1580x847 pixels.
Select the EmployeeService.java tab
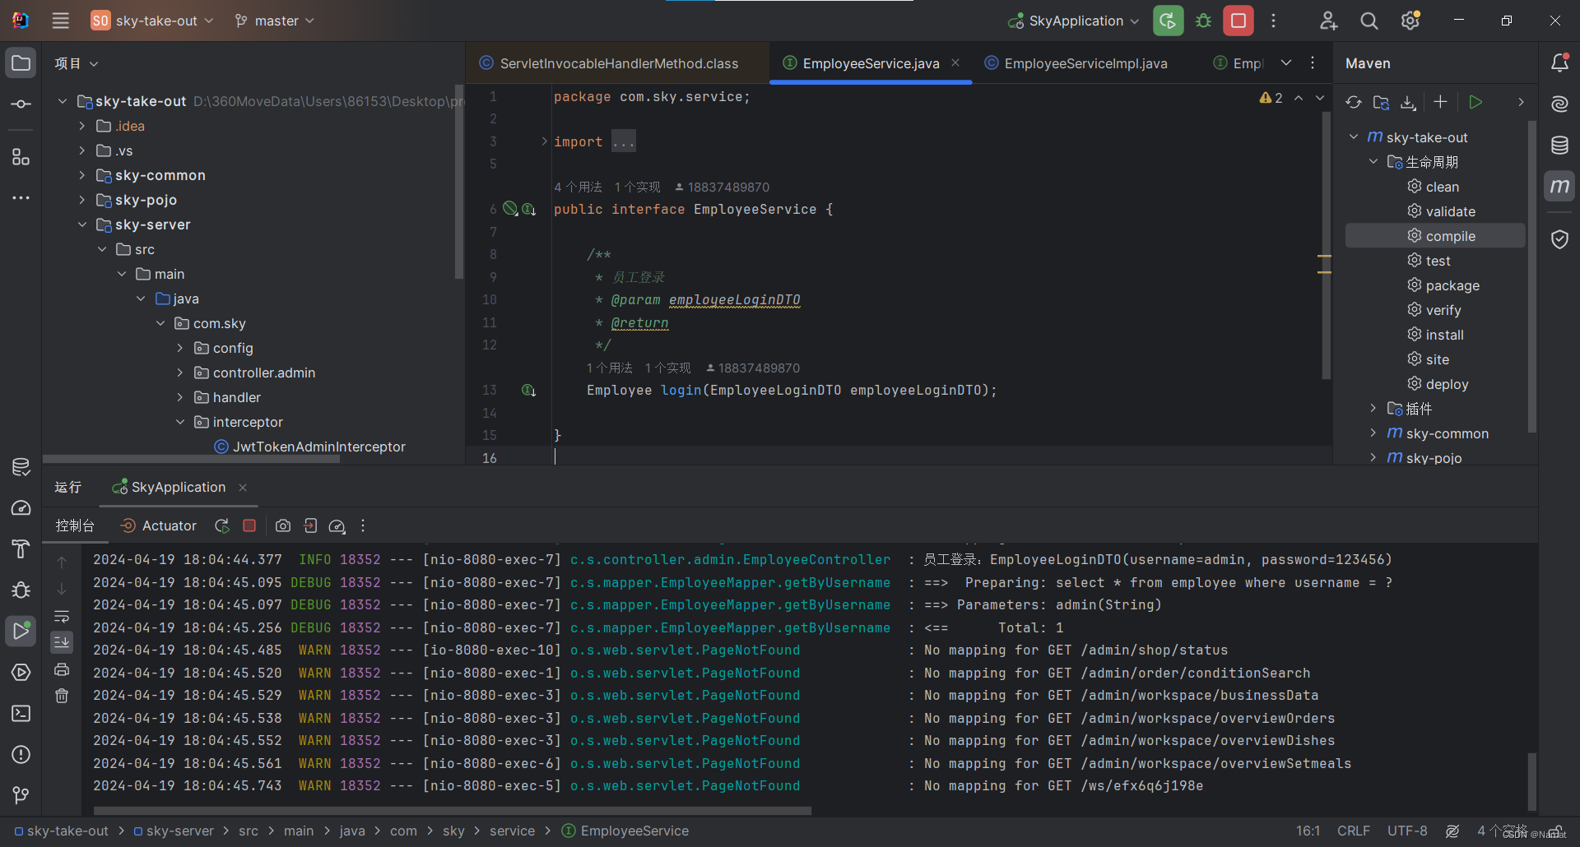(x=871, y=63)
